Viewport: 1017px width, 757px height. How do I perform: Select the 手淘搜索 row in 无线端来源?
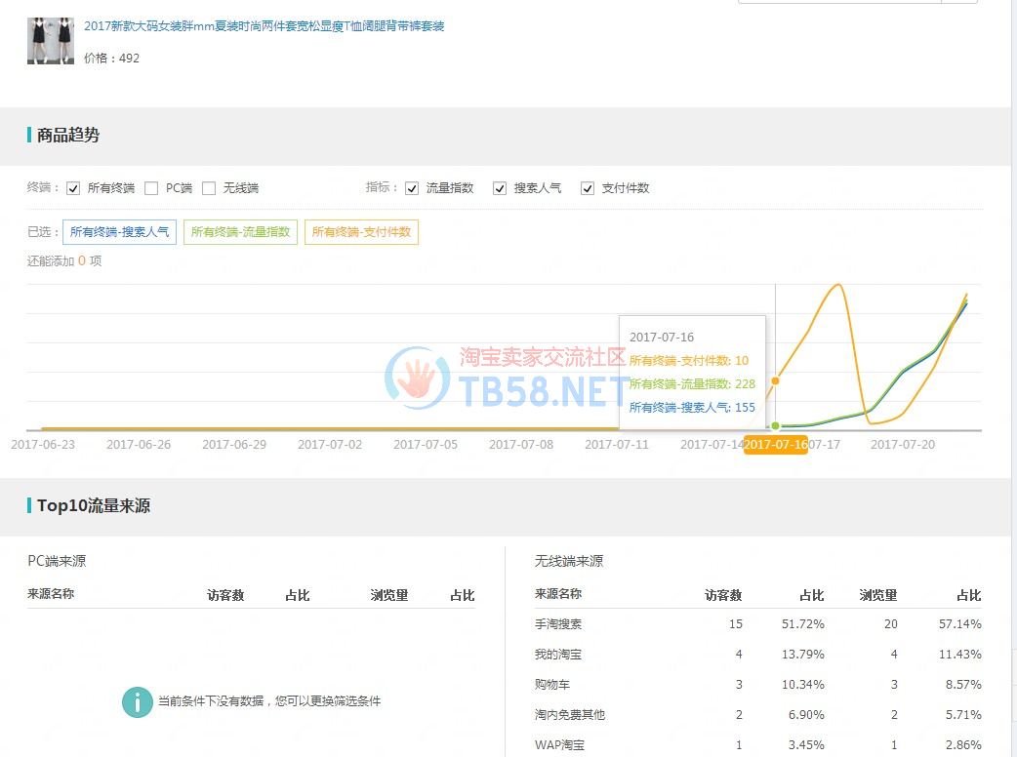point(558,623)
